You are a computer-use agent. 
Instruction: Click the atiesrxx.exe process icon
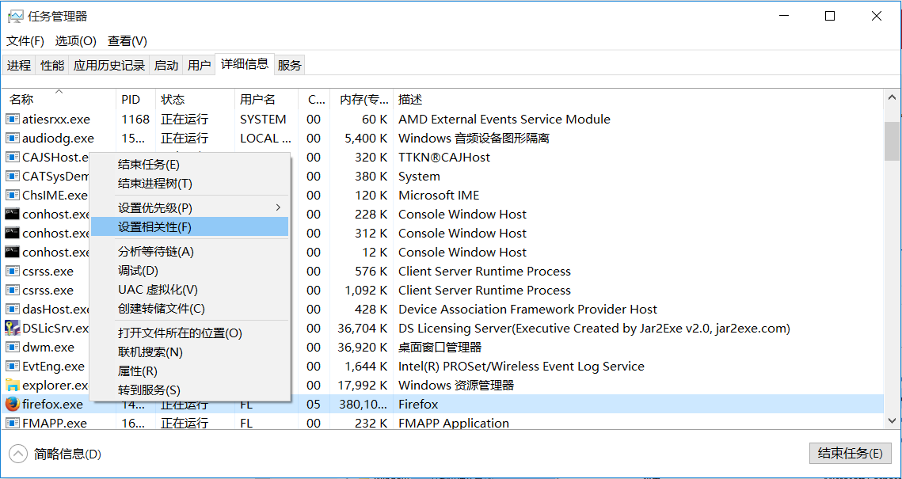[12, 119]
